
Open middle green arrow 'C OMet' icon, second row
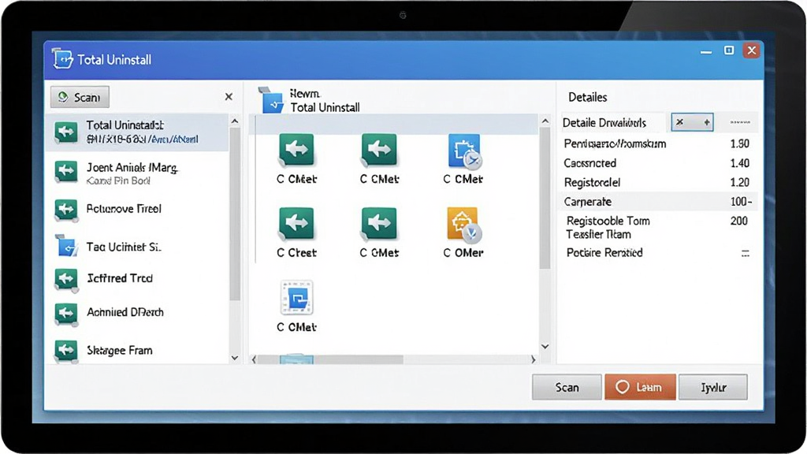[379, 224]
